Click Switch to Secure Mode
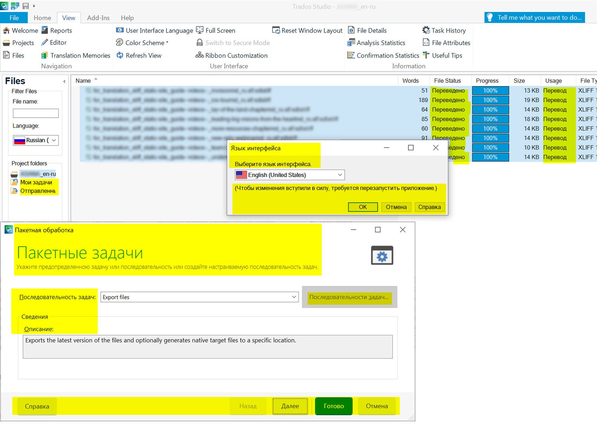Image resolution: width=597 pixels, height=424 pixels. click(x=233, y=43)
